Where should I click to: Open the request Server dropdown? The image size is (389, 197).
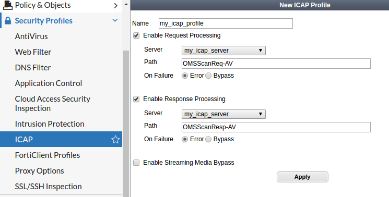[x=223, y=51]
